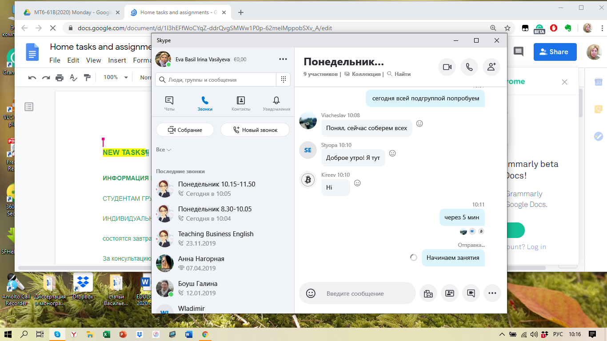Click the send contact card icon
Screen dimensions: 607x341
[450, 293]
